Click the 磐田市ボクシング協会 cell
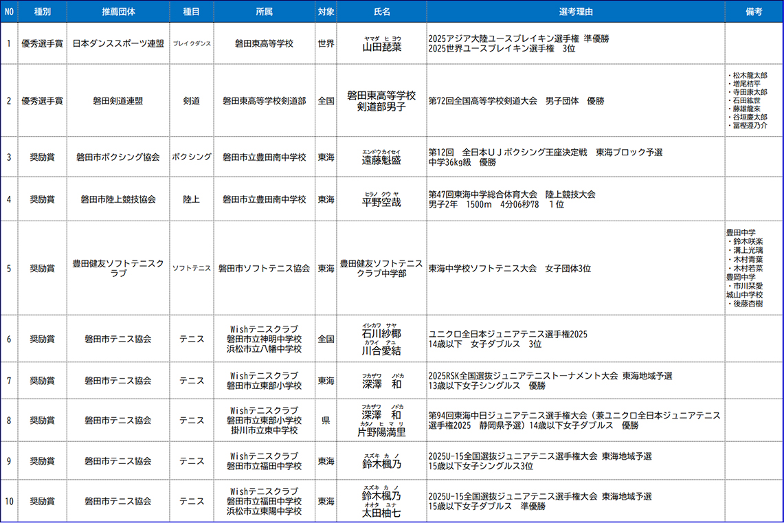The width and height of the screenshot is (784, 523). click(117, 157)
